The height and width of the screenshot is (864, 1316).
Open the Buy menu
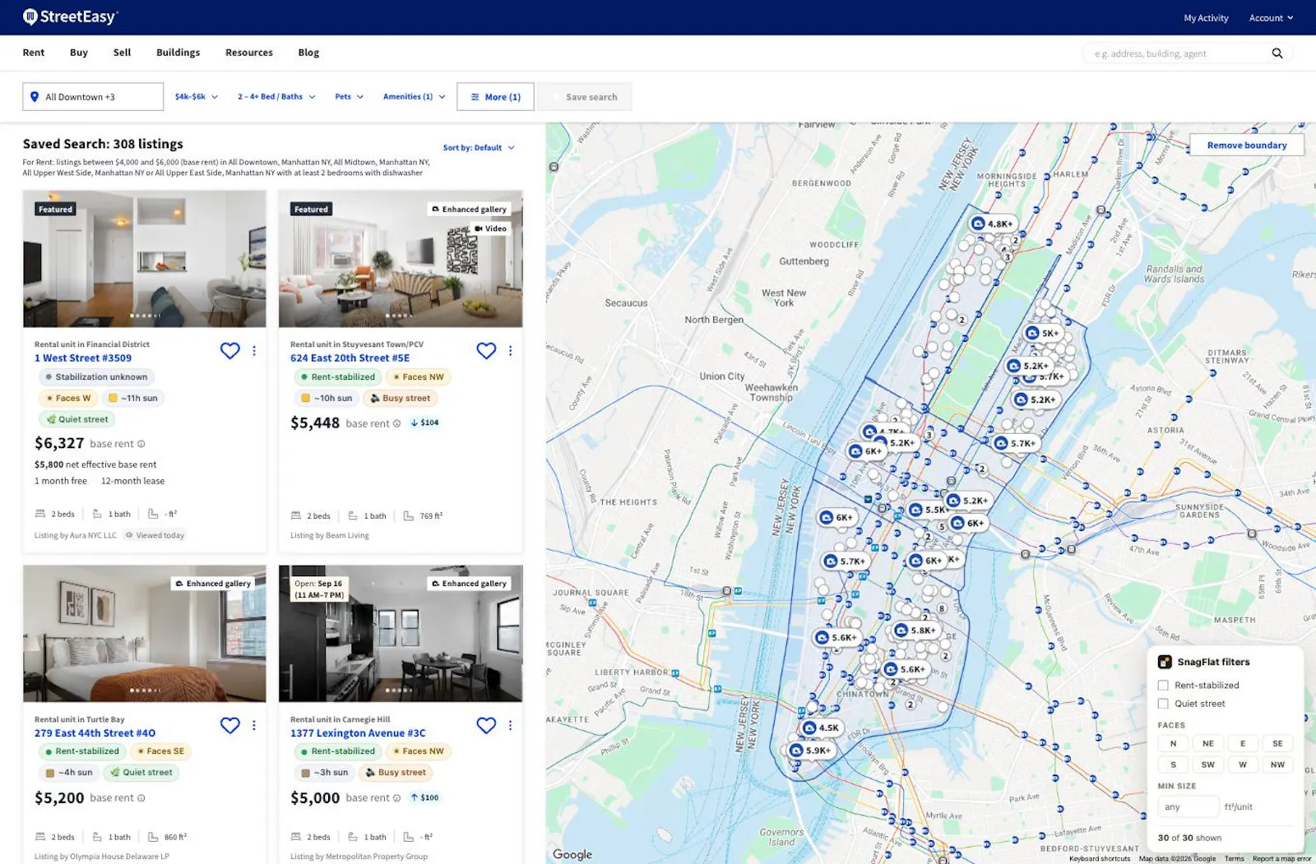79,53
